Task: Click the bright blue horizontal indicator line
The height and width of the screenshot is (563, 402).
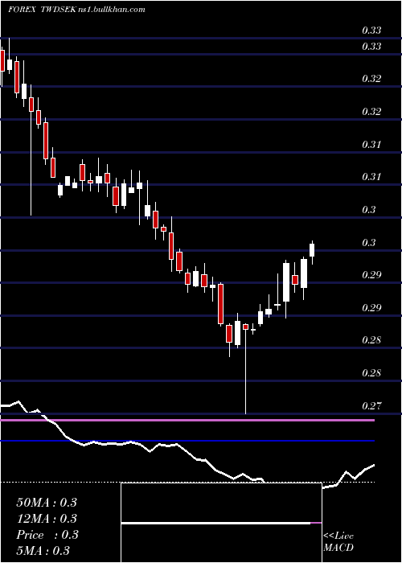Action: (x=187, y=441)
